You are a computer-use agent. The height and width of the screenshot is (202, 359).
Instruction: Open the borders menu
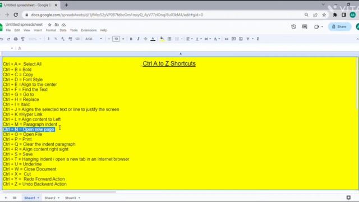(169, 39)
